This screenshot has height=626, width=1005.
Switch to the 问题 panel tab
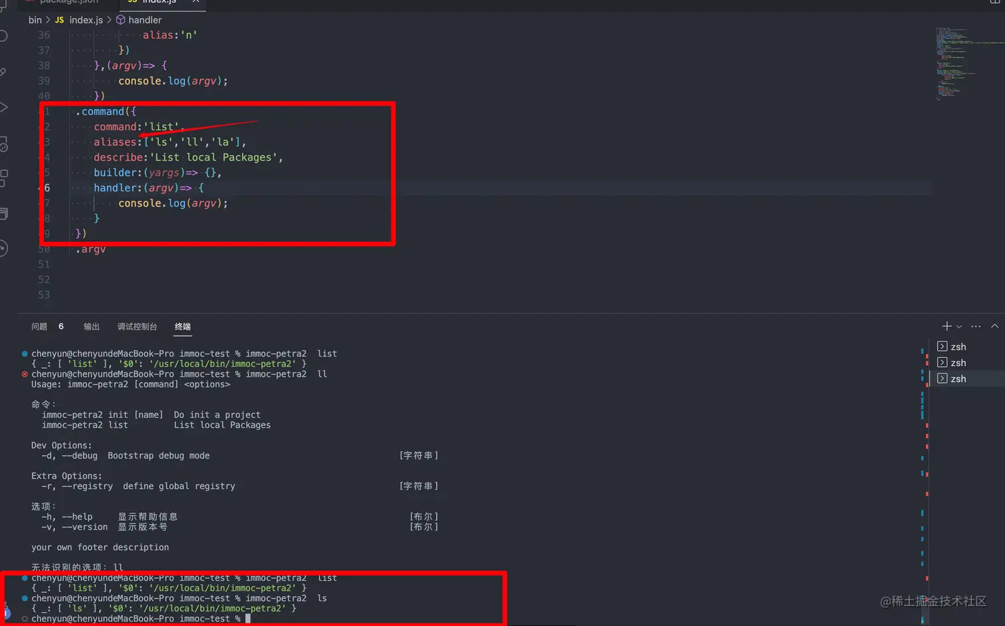coord(39,326)
